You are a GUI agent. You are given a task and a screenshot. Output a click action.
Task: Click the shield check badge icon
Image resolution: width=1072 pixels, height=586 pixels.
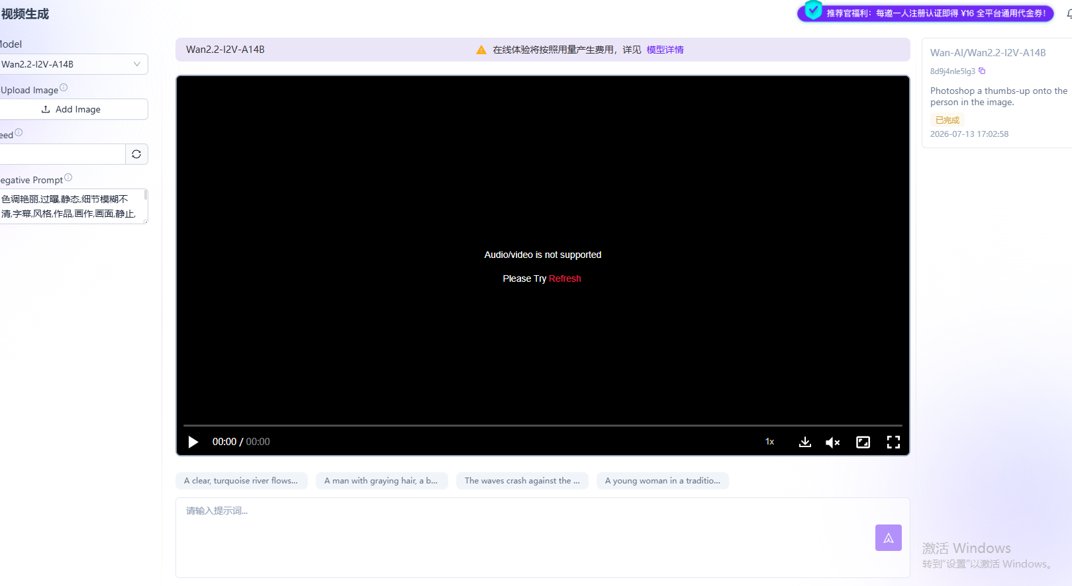[813, 10]
